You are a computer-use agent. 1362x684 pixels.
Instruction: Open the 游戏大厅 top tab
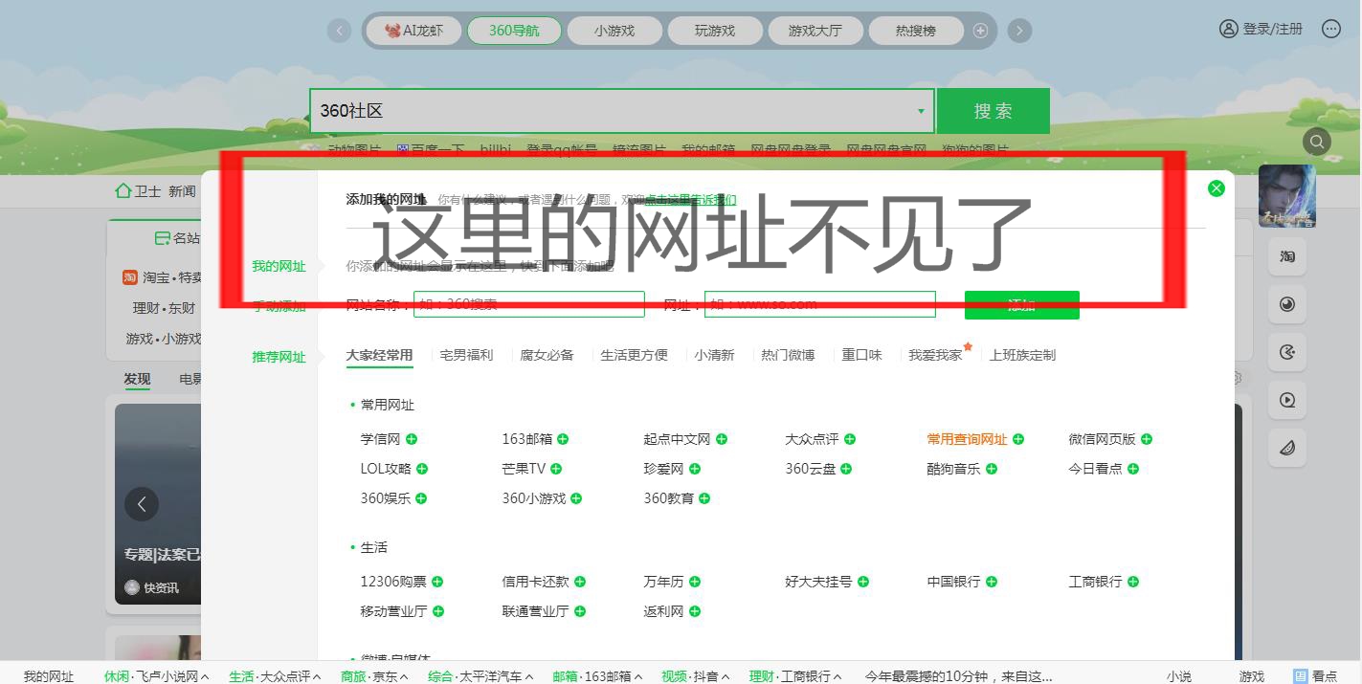(815, 31)
